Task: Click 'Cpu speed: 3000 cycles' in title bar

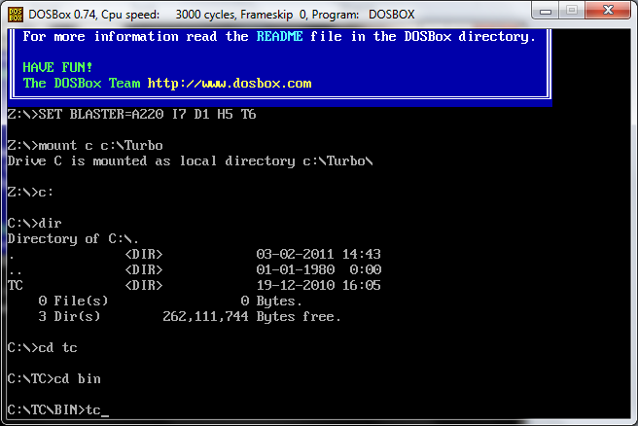Action: [x=167, y=15]
